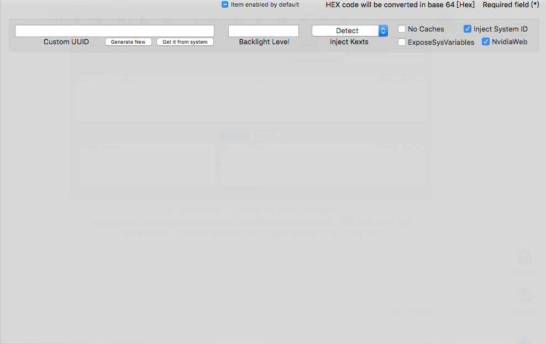This screenshot has width=546, height=344.
Task: Click Get it from system button
Action: (185, 42)
